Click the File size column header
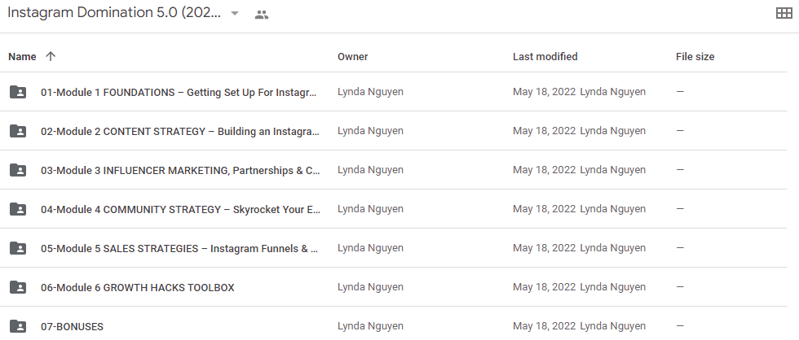The width and height of the screenshot is (799, 340). coord(695,57)
